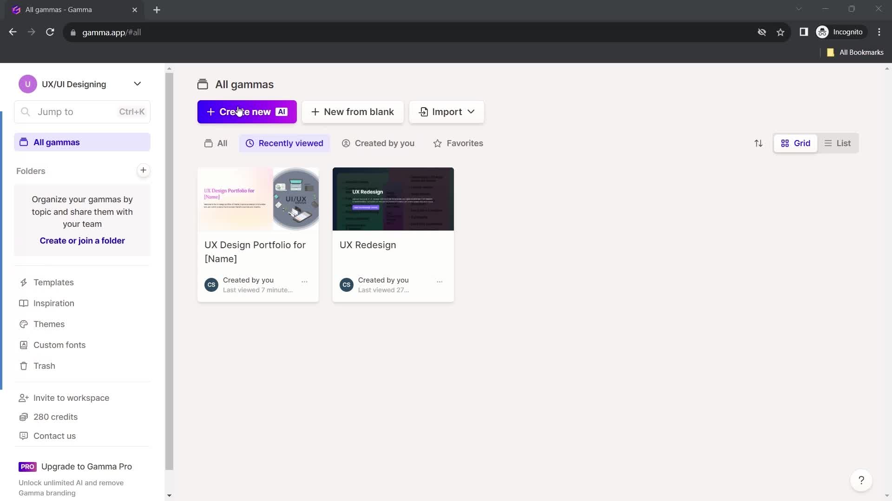Switch to the Recently viewed tab
The image size is (892, 501).
[285, 143]
